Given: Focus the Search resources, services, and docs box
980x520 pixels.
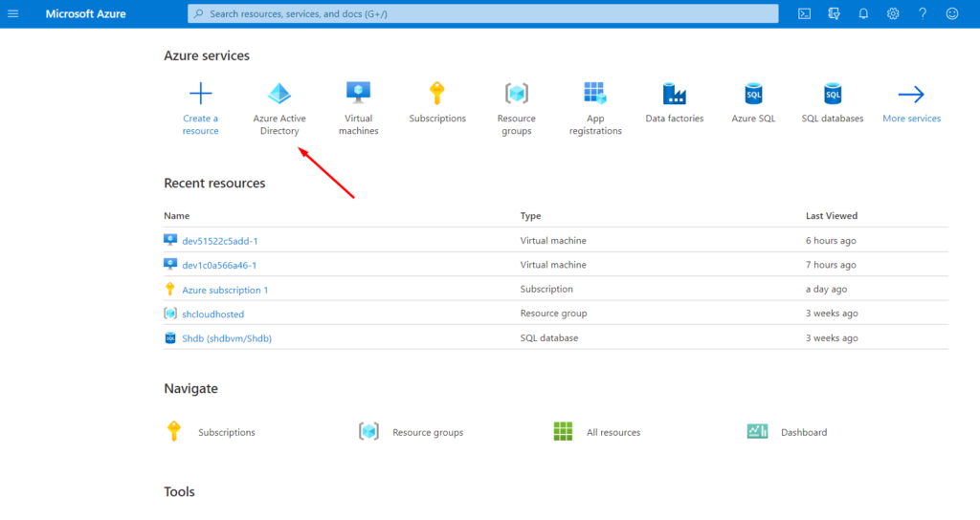Looking at the screenshot, I should point(483,13).
